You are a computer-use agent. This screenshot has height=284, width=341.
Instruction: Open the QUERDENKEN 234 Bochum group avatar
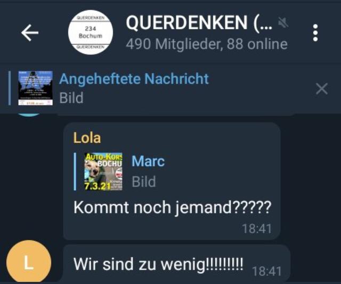click(x=90, y=32)
